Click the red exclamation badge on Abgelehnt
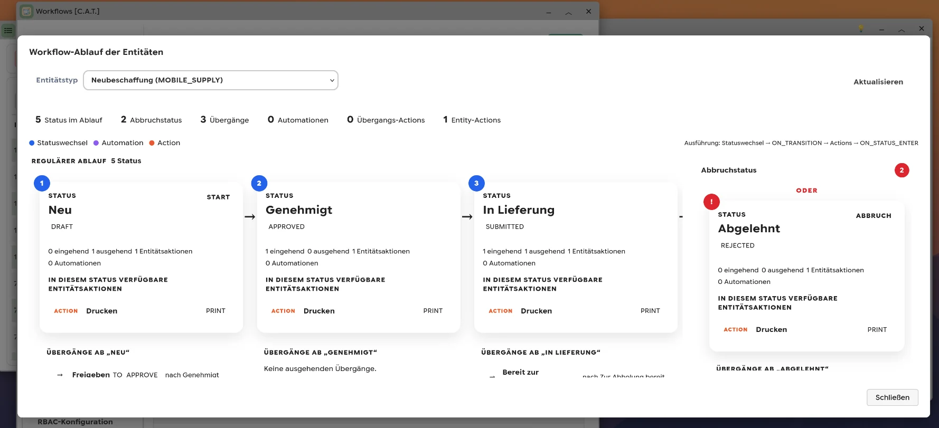This screenshot has height=428, width=939. [711, 202]
